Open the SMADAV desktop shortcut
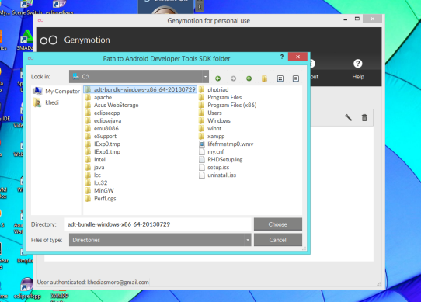421x302 pixels. point(26,41)
